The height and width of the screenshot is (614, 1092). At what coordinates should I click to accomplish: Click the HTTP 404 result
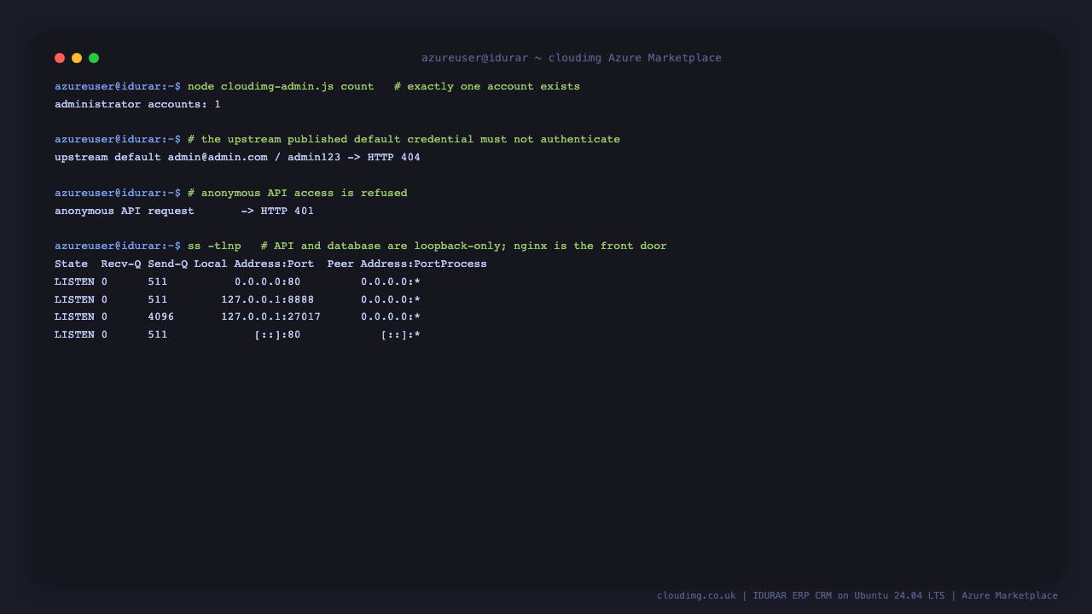pyautogui.click(x=394, y=157)
